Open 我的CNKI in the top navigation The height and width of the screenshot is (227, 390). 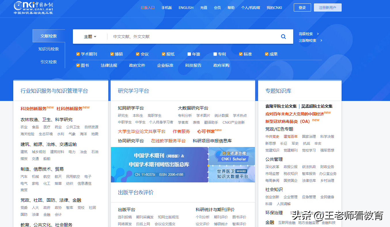pyautogui.click(x=274, y=8)
